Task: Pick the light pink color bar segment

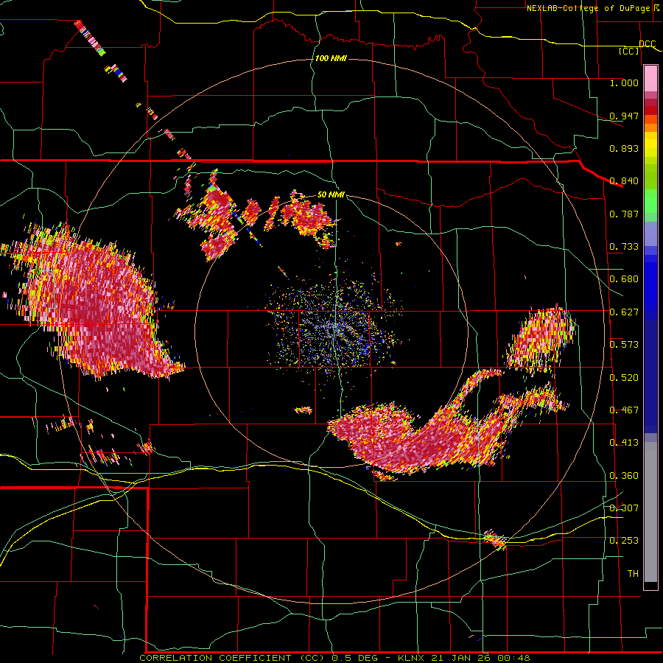Action: 650,78
